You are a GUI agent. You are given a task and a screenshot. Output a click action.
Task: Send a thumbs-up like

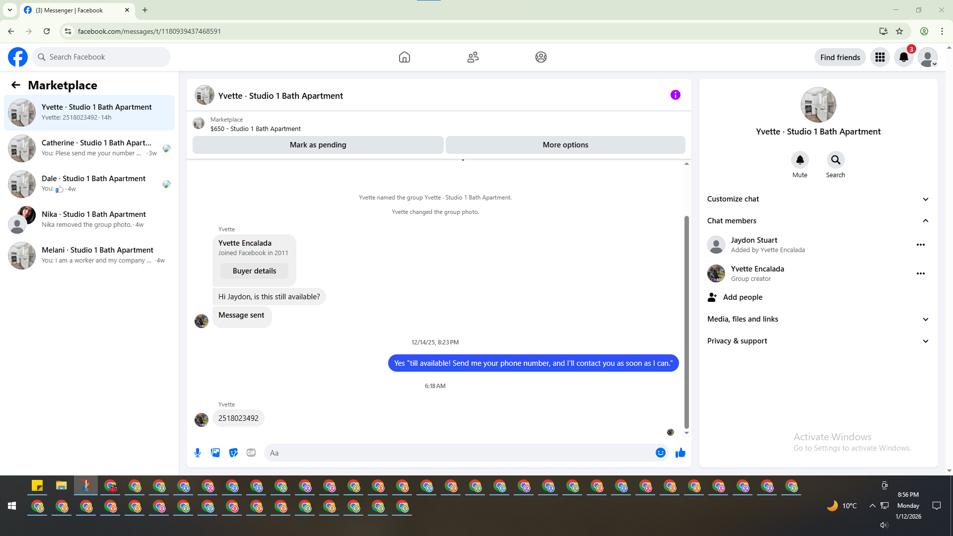point(680,453)
